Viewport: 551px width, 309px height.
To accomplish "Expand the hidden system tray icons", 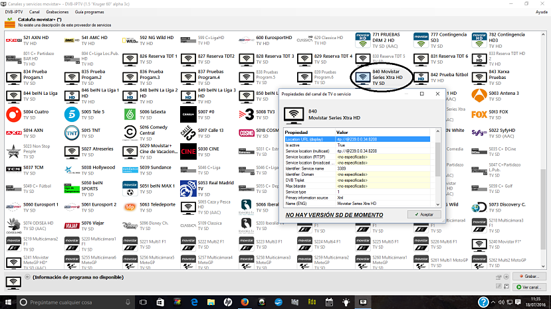I will point(493,302).
